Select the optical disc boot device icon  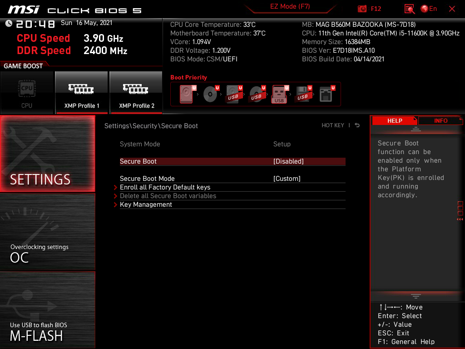pyautogui.click(x=211, y=94)
